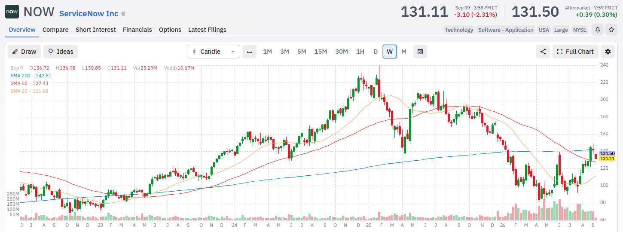Viewport: 623px width, 232px height.
Task: Click the ServiceNow Inc company link
Action: [x=89, y=13]
